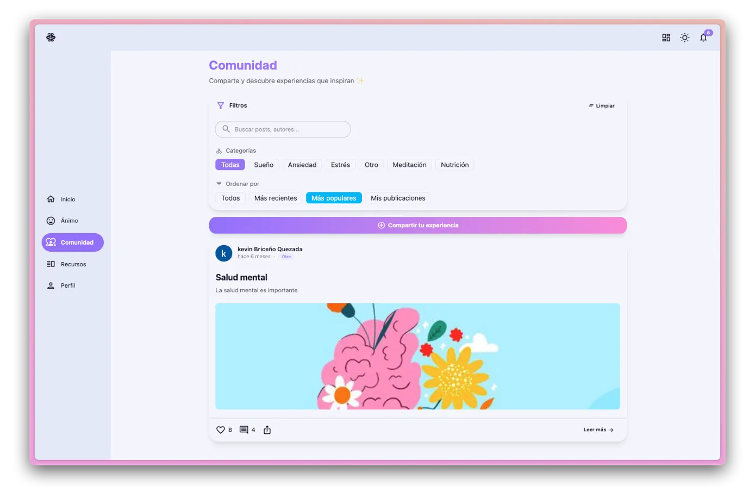This screenshot has height=504, width=755.
Task: Open the Ánimo section
Action: [69, 221]
